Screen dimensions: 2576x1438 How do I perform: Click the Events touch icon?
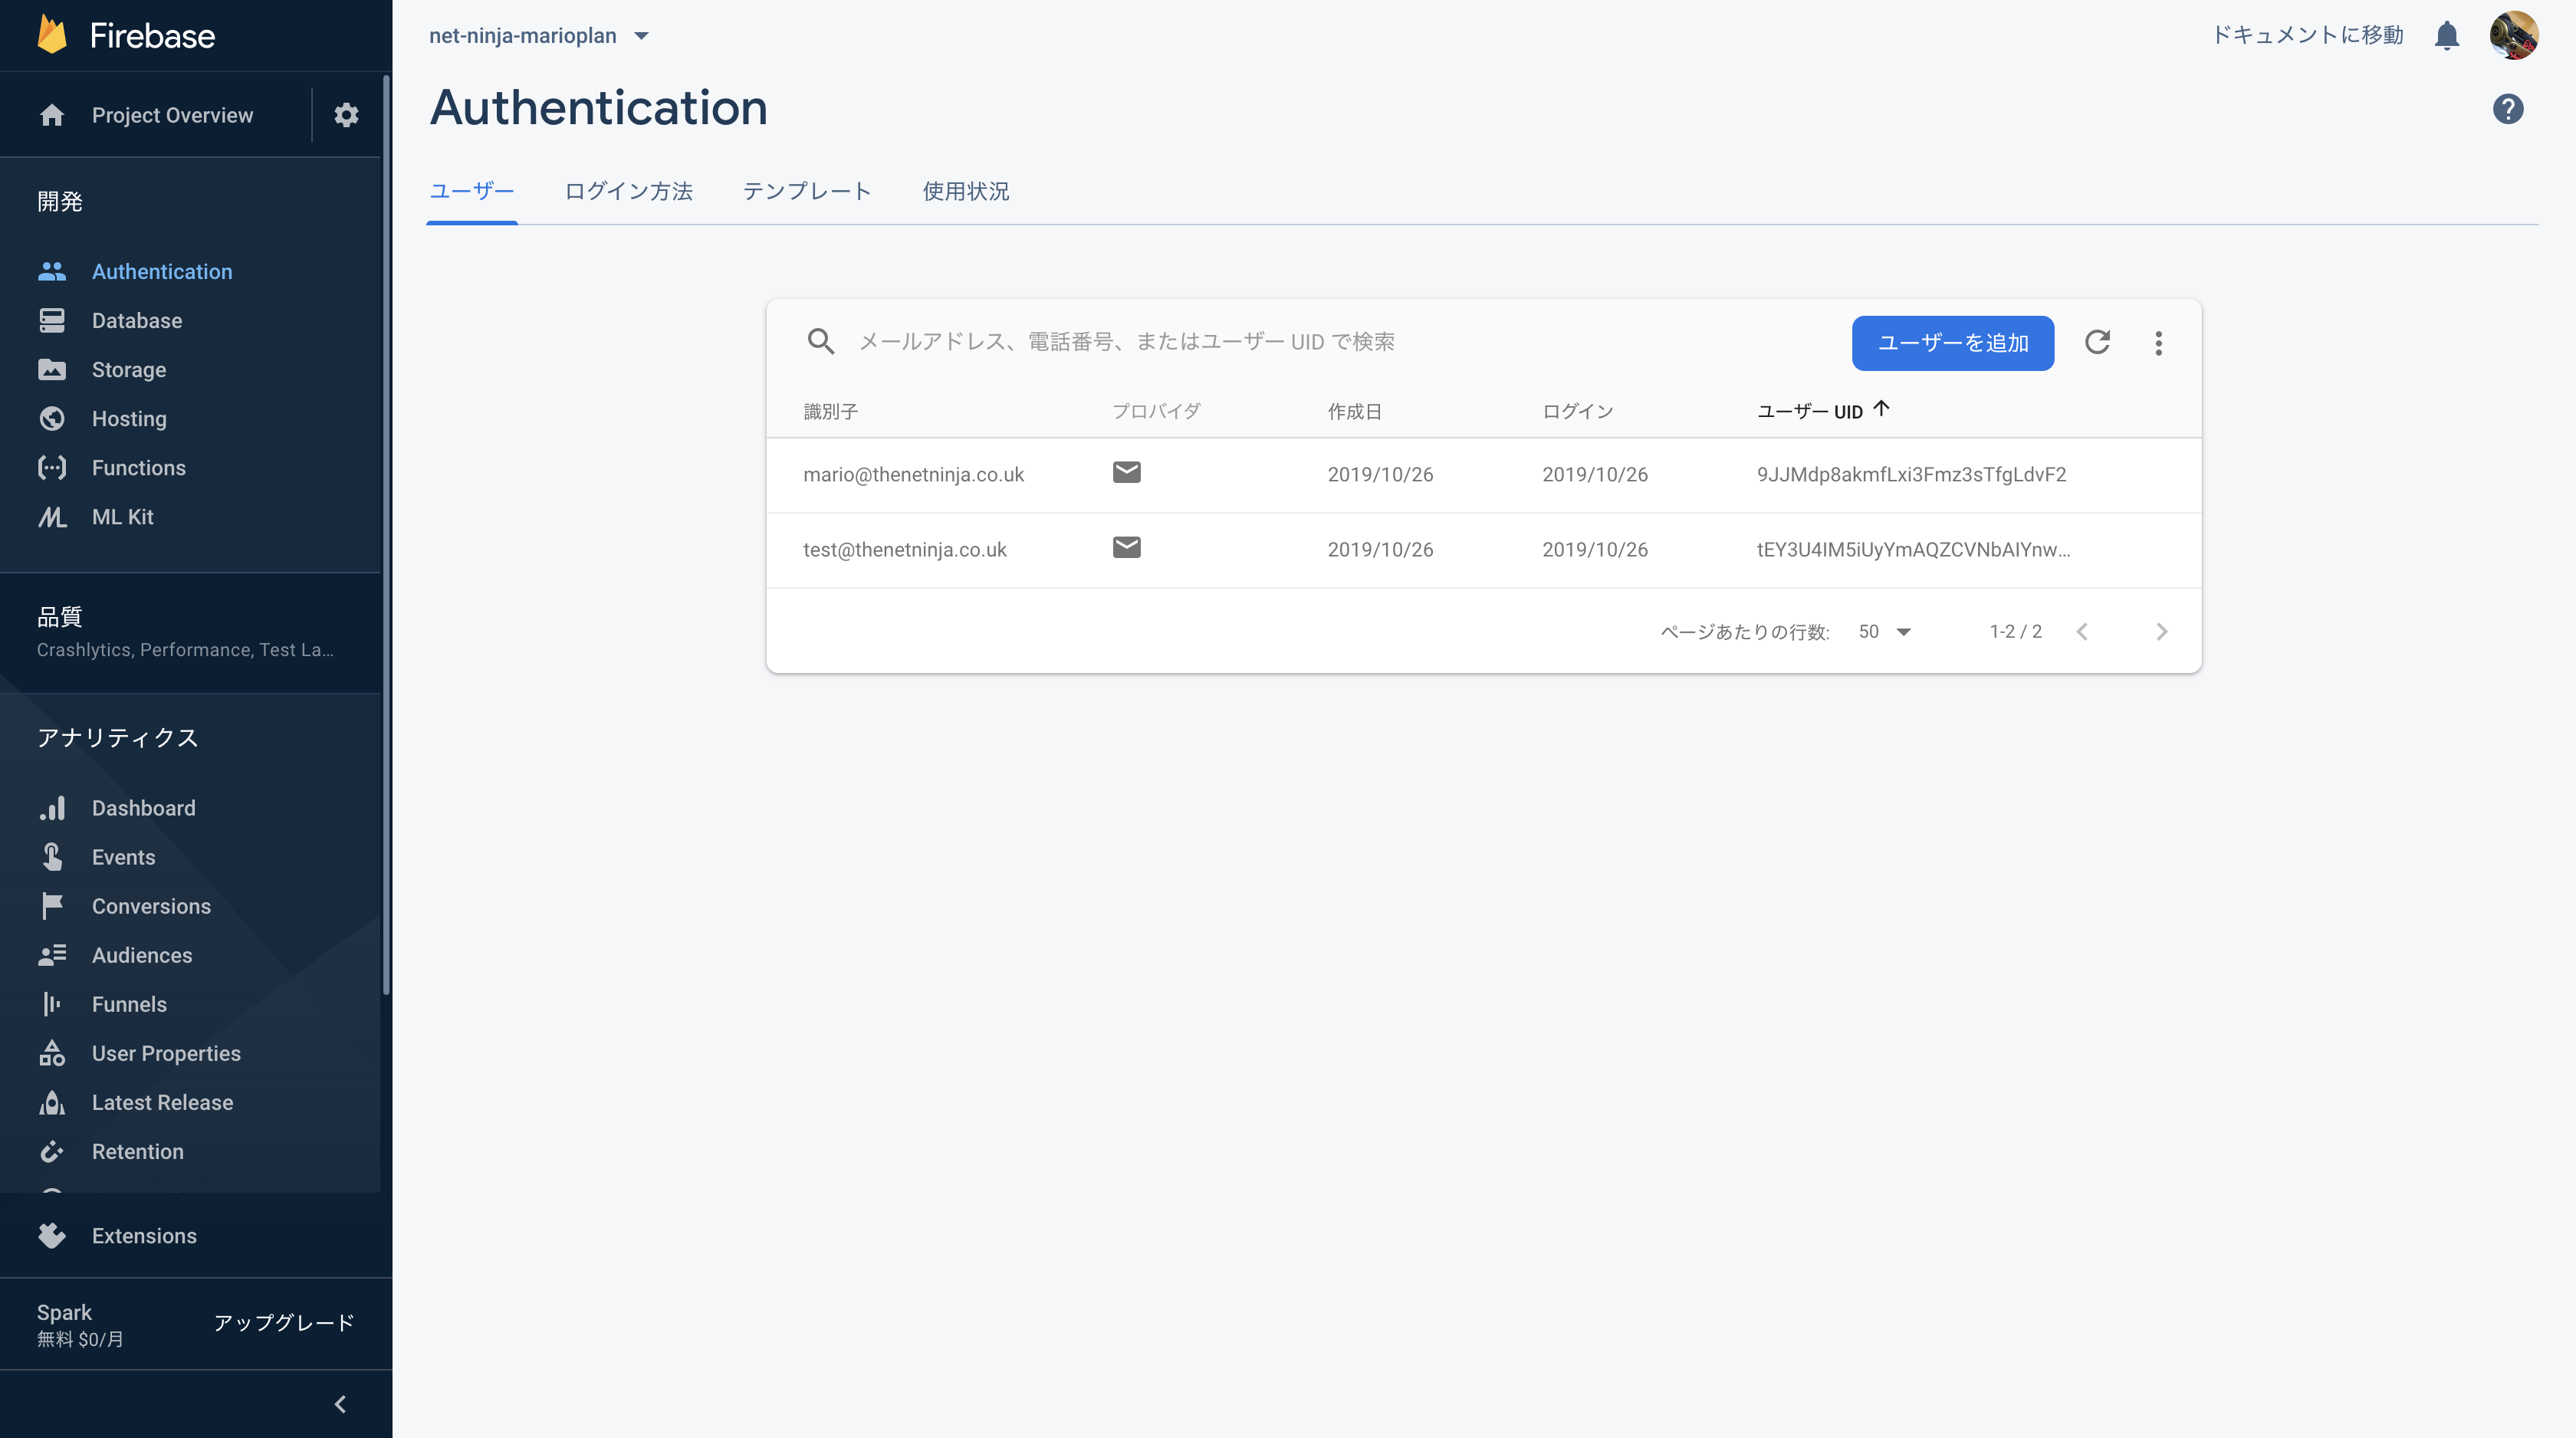point(52,856)
